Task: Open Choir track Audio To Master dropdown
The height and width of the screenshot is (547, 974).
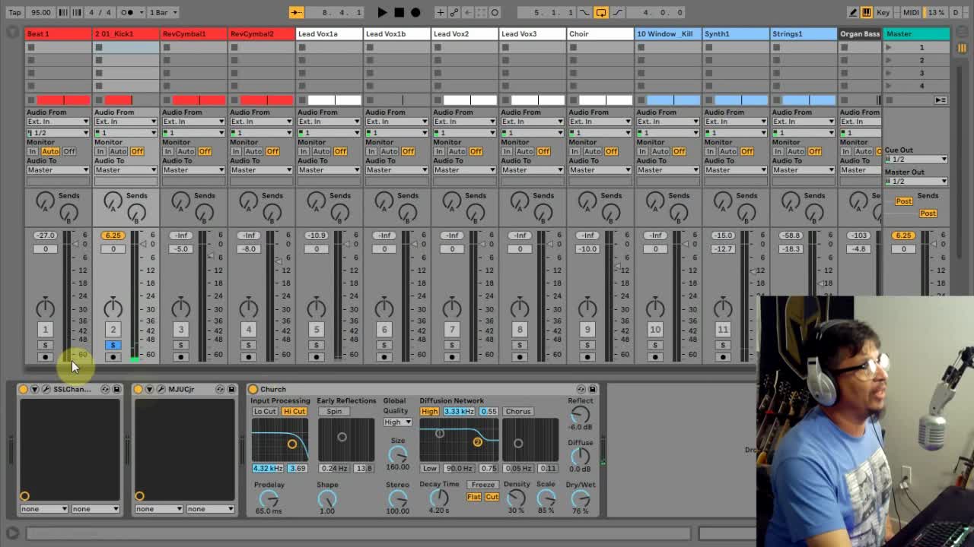Action: pos(600,170)
